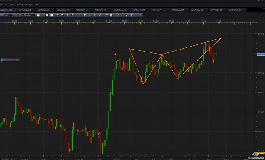Toggle the second chart view button
This screenshot has height=160, width=265.
(x=52, y=15)
